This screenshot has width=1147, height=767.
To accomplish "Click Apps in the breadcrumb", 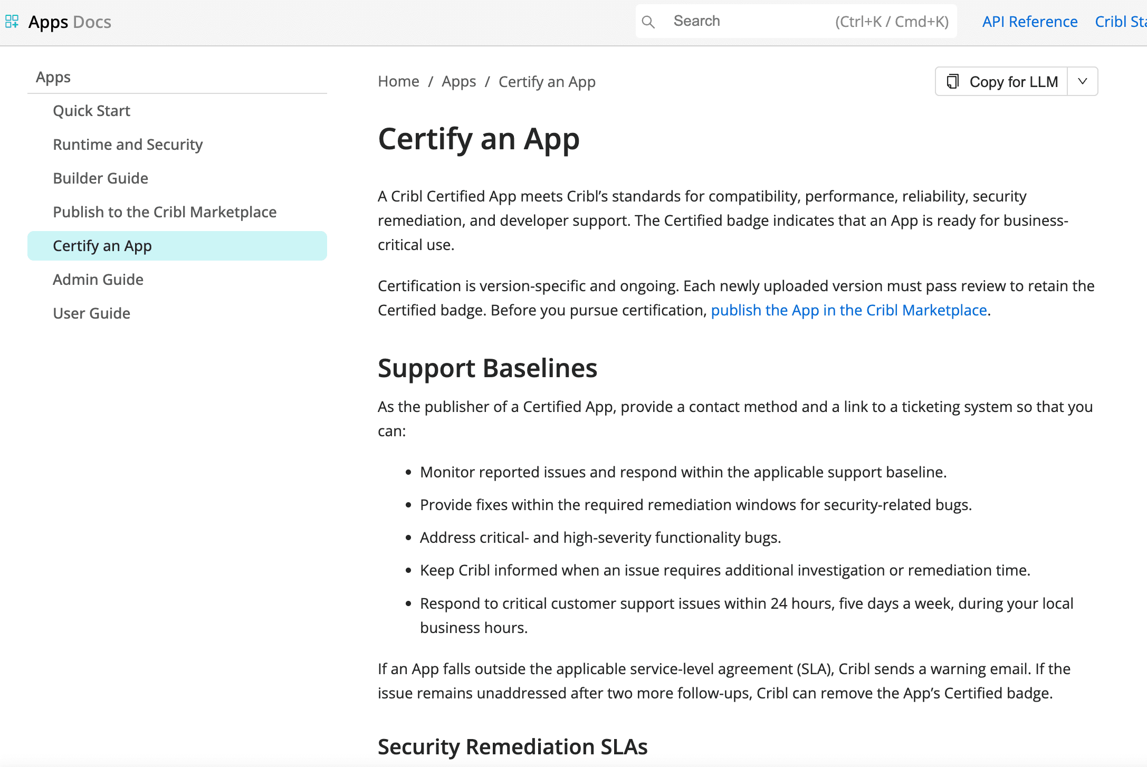I will (458, 82).
